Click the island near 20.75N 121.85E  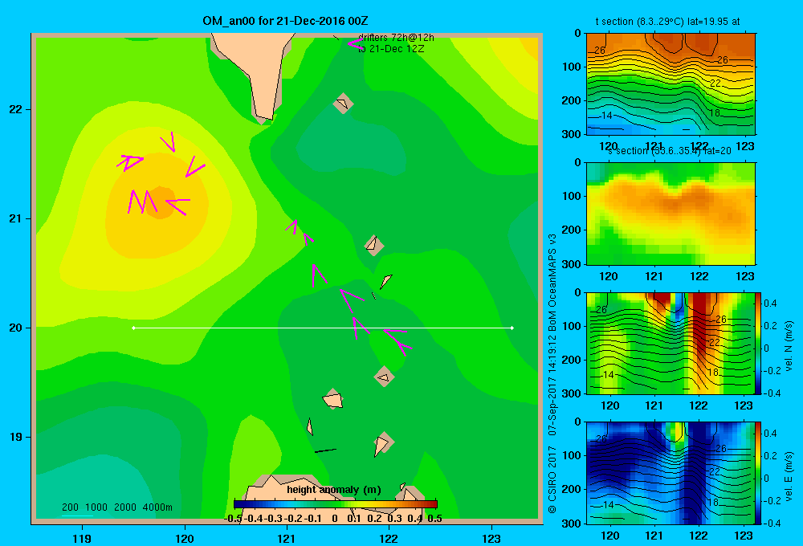pos(374,245)
